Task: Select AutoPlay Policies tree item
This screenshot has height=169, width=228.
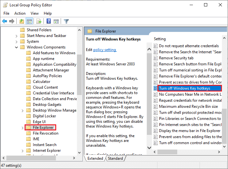Action: tap(47, 76)
